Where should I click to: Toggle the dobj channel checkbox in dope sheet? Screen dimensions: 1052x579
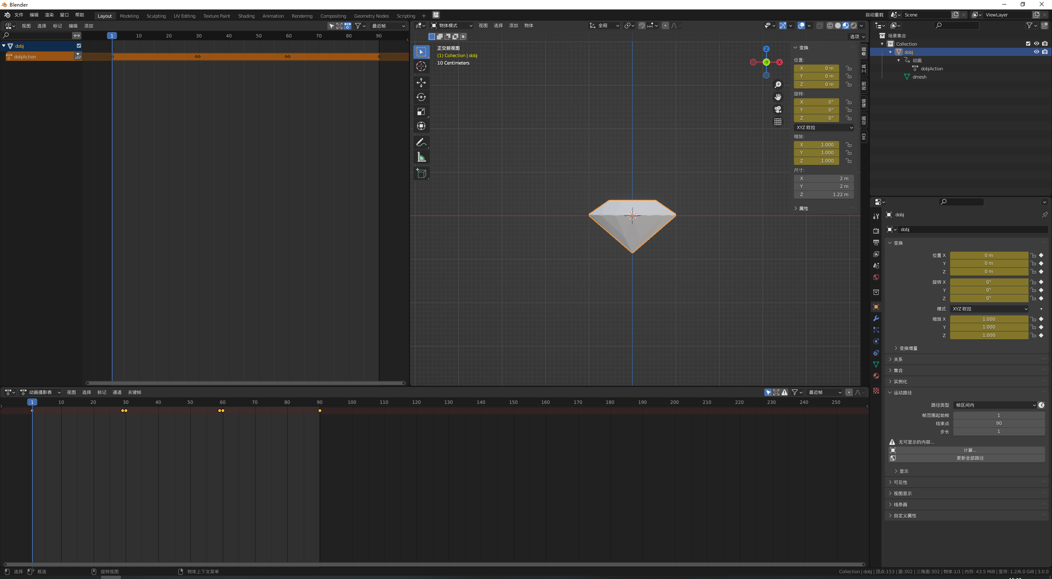point(79,46)
